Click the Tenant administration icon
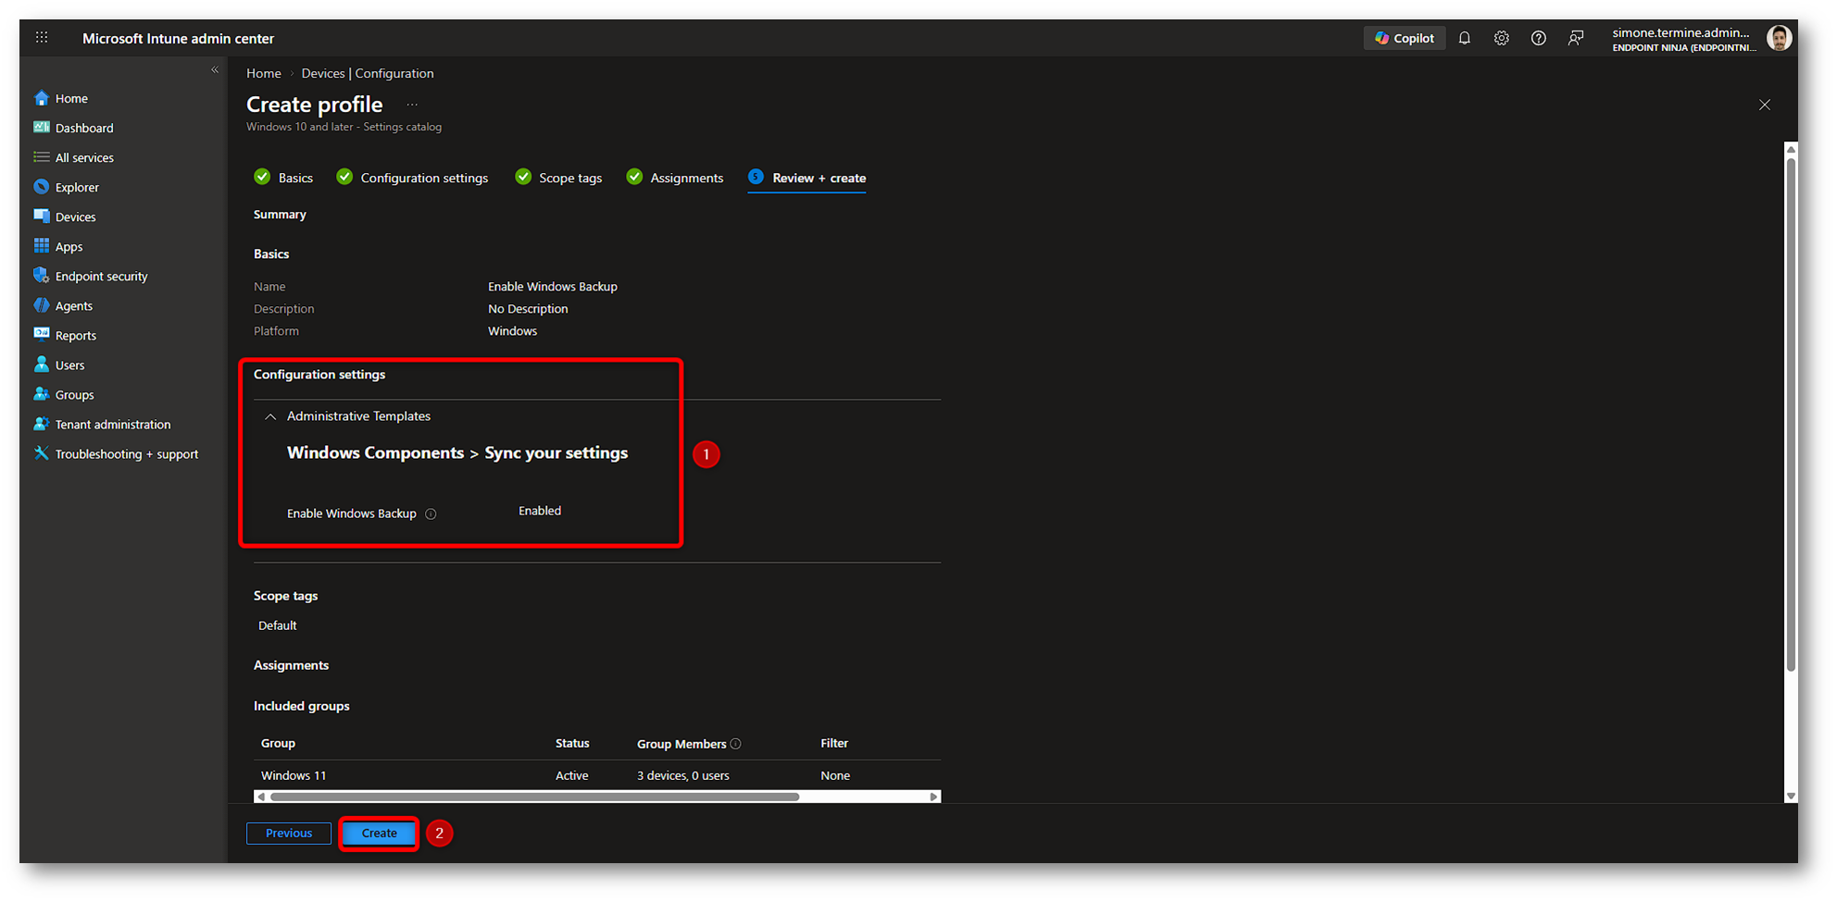 click(42, 424)
